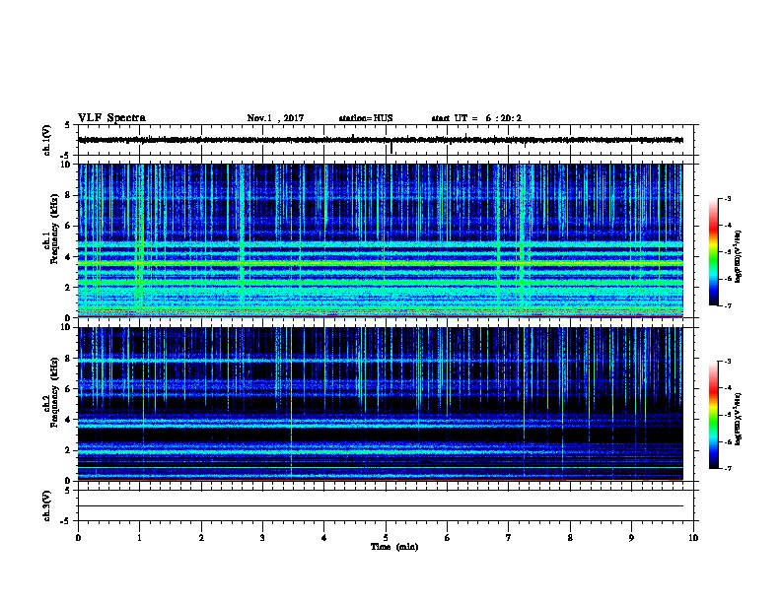Click the "ch.3(V)" axis label
Screen dimensions: 781x603
pos(46,505)
